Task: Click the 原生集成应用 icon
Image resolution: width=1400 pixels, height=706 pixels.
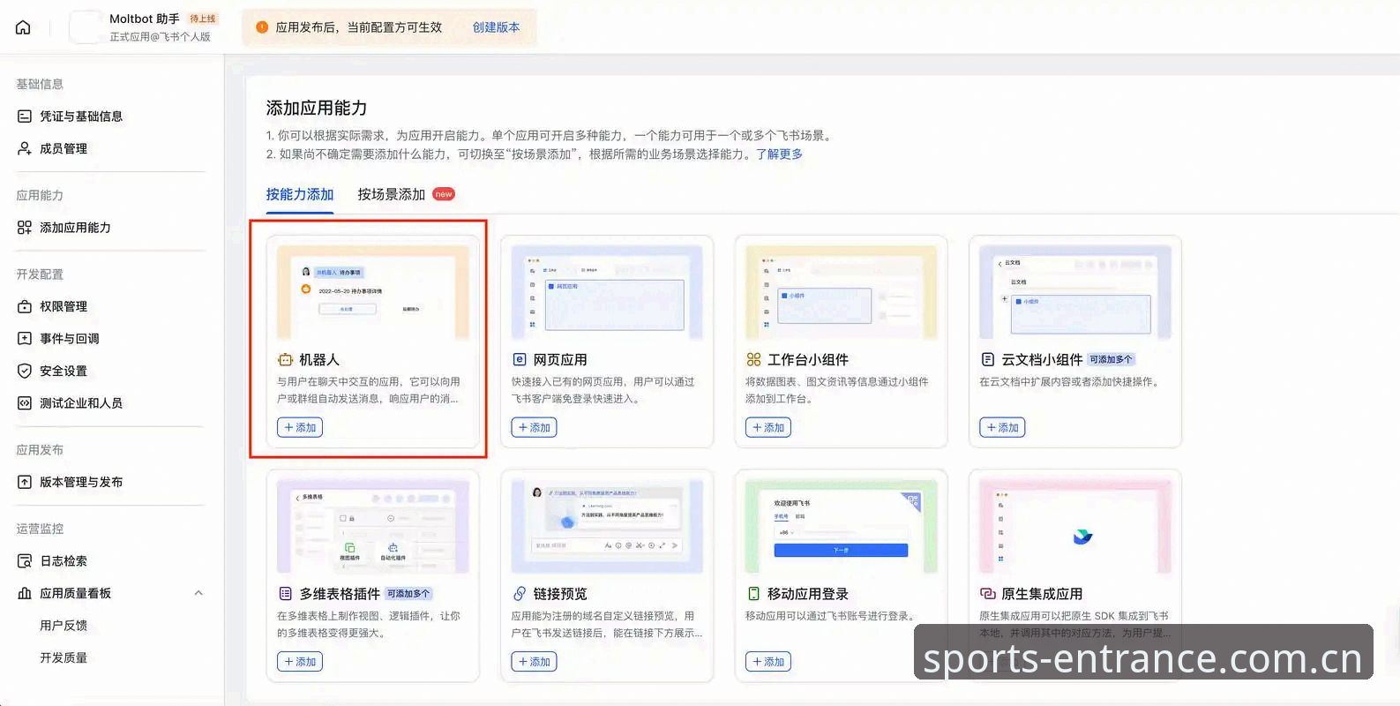Action: pos(988,593)
